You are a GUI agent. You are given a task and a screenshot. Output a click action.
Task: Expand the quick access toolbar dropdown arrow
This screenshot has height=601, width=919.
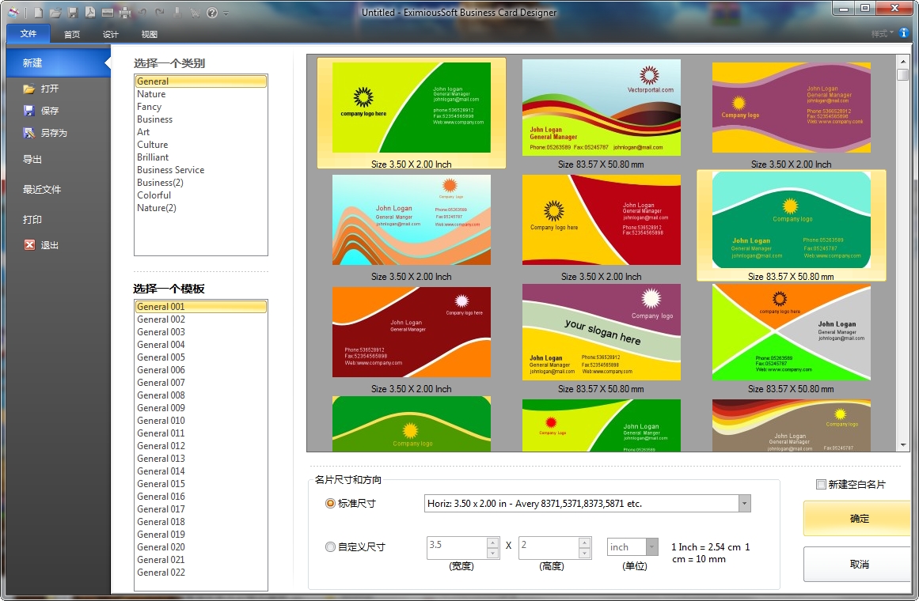point(226,13)
